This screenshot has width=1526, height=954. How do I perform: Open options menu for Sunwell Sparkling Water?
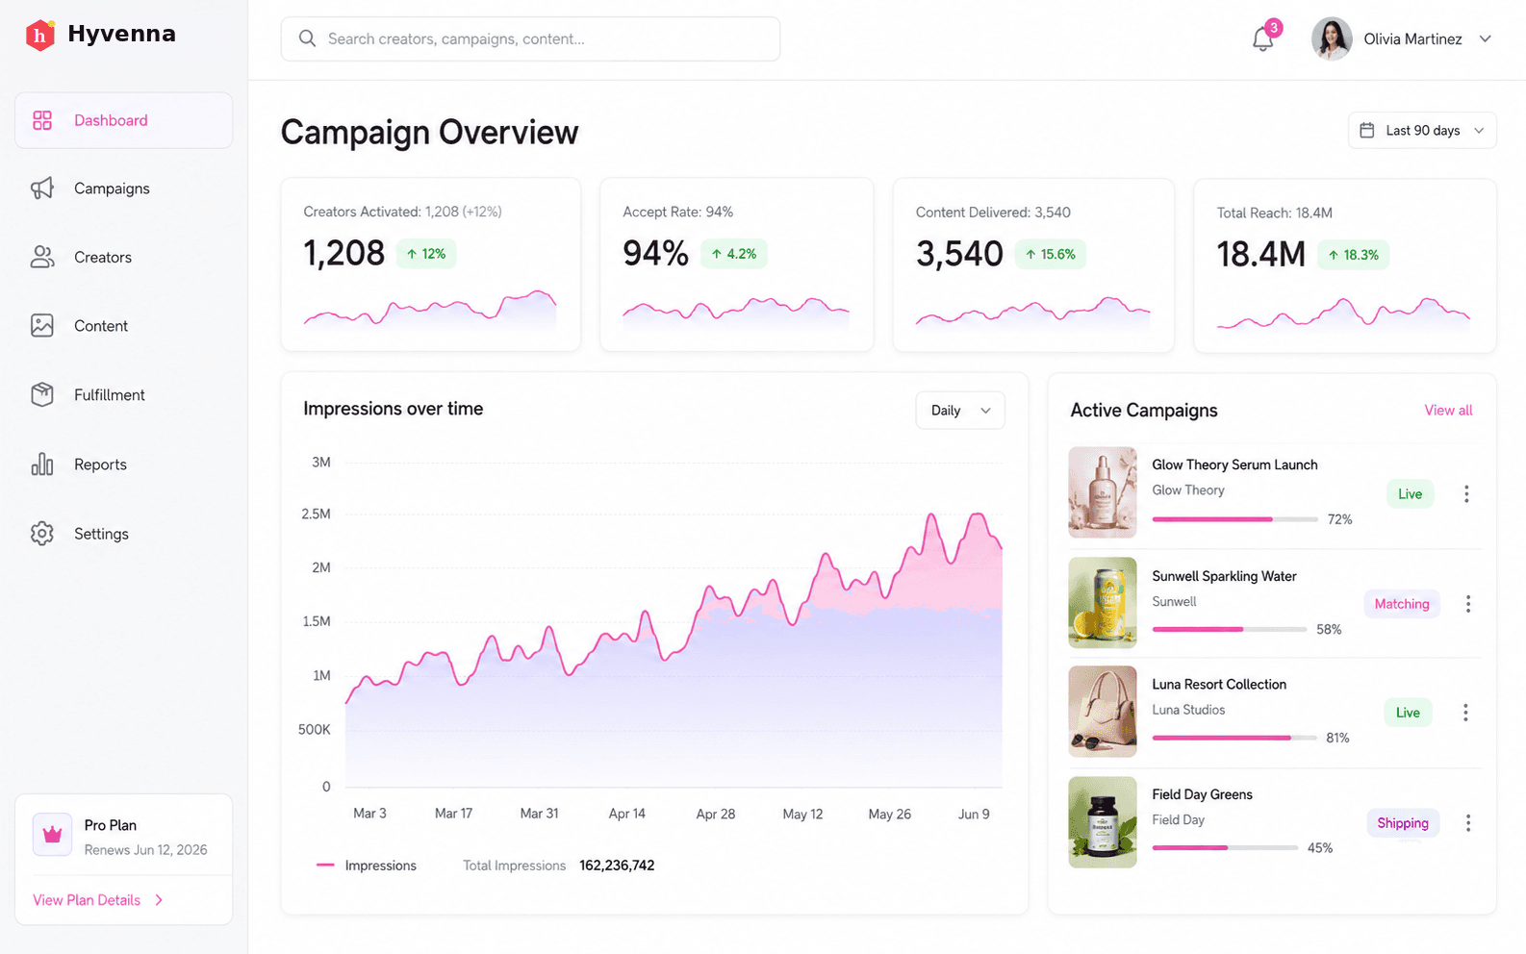tap(1468, 604)
